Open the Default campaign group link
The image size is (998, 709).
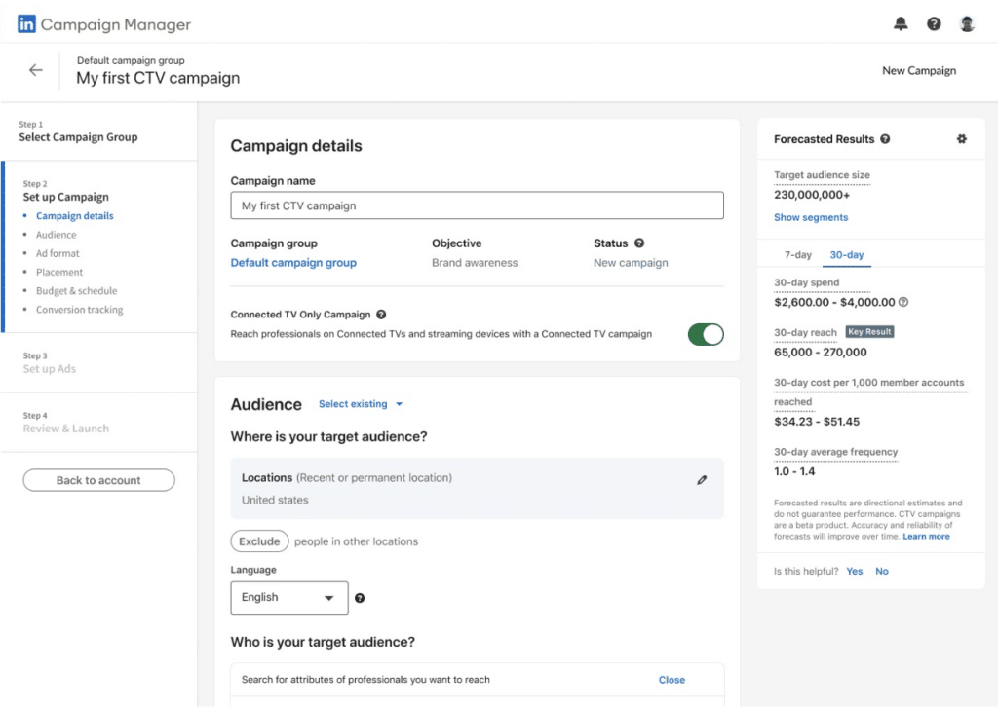293,263
